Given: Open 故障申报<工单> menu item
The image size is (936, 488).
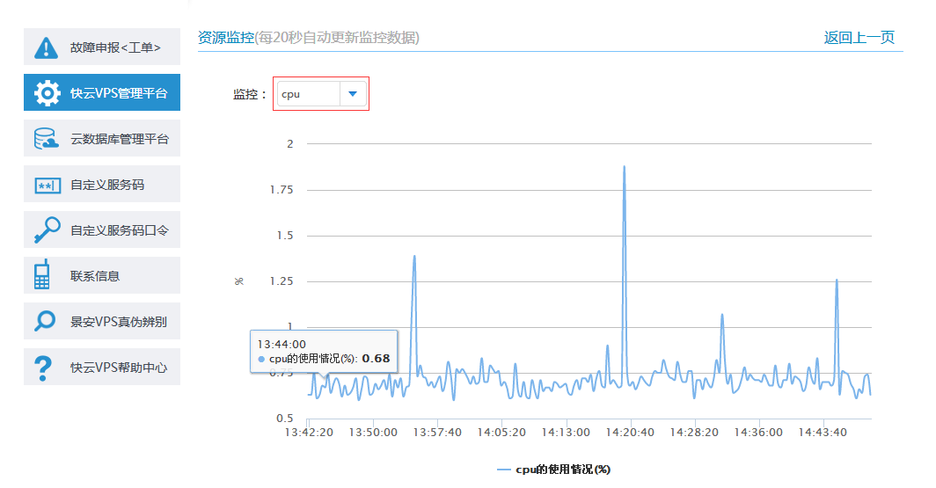Looking at the screenshot, I should point(115,47).
